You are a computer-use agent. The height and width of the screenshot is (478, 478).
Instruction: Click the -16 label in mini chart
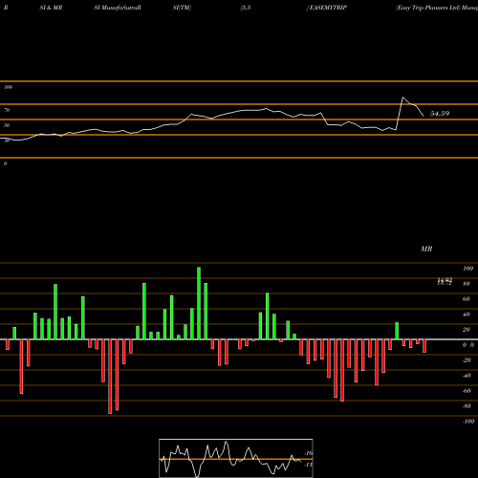309,453
